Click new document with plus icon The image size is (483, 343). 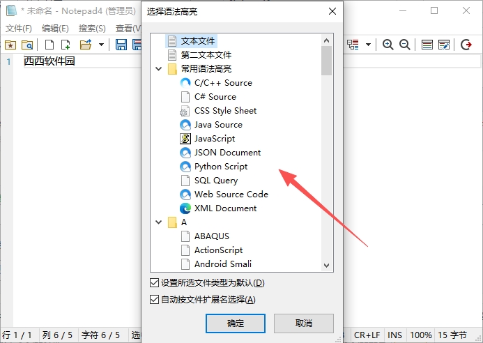coord(66,45)
